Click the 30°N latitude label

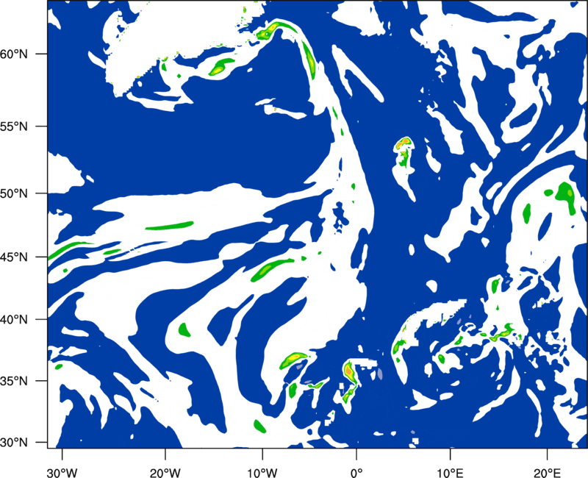click(x=14, y=443)
